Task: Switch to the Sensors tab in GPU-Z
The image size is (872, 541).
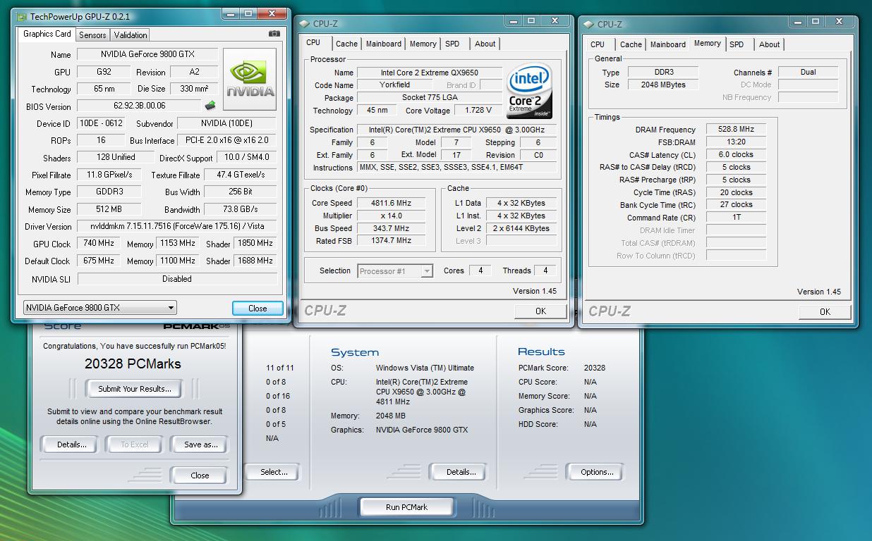Action: (92, 35)
